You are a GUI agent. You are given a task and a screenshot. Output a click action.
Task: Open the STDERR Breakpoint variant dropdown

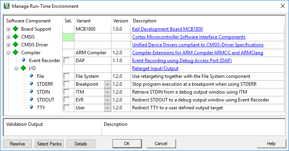coord(107,84)
